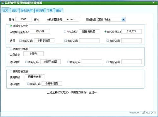Click the 使用物品 玛雅传送卡 field
Image resolution: width=158 pixels, height=117 pixels.
[35, 77]
